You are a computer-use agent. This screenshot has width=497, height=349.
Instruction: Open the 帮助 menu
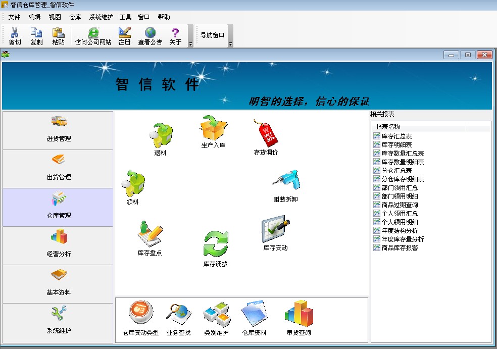164,17
